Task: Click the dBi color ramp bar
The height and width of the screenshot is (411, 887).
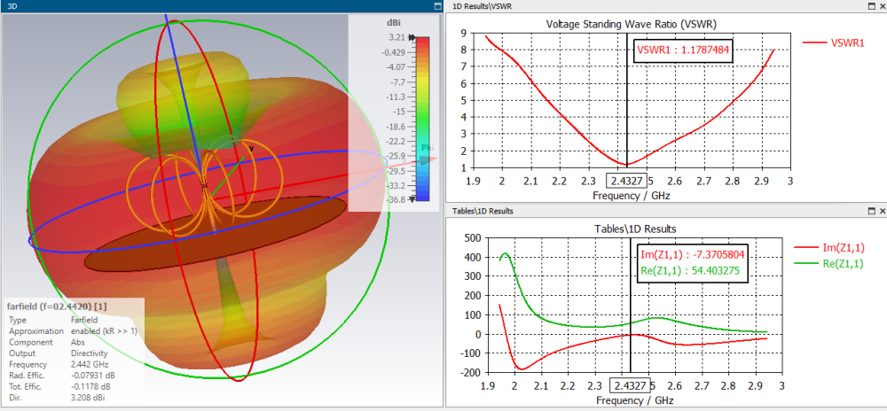Action: (423, 119)
